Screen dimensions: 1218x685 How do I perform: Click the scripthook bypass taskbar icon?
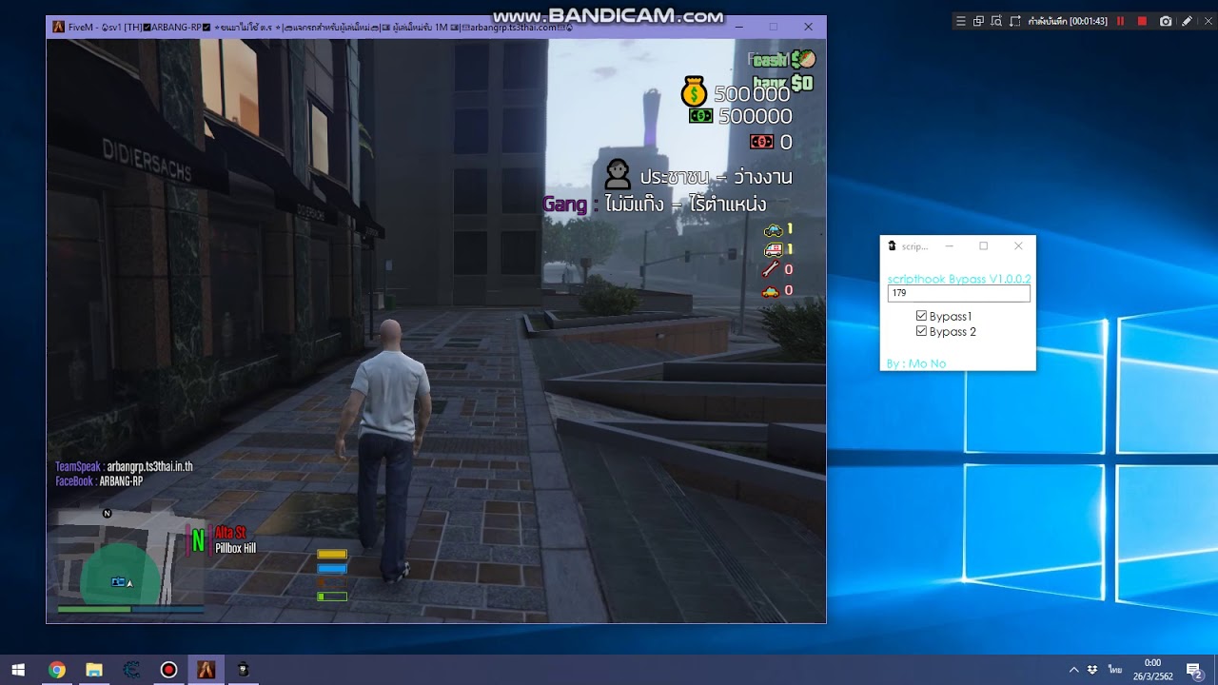click(243, 670)
